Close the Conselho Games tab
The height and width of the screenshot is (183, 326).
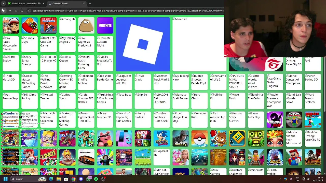[x=84, y=4]
